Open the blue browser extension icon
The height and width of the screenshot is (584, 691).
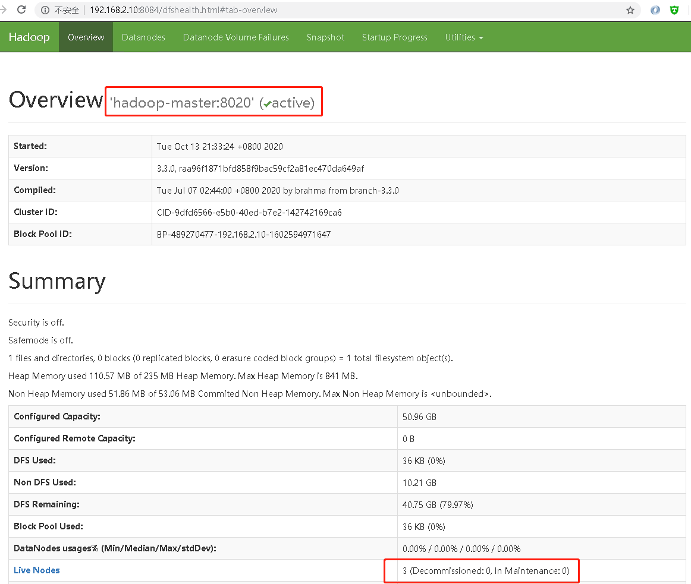(655, 10)
